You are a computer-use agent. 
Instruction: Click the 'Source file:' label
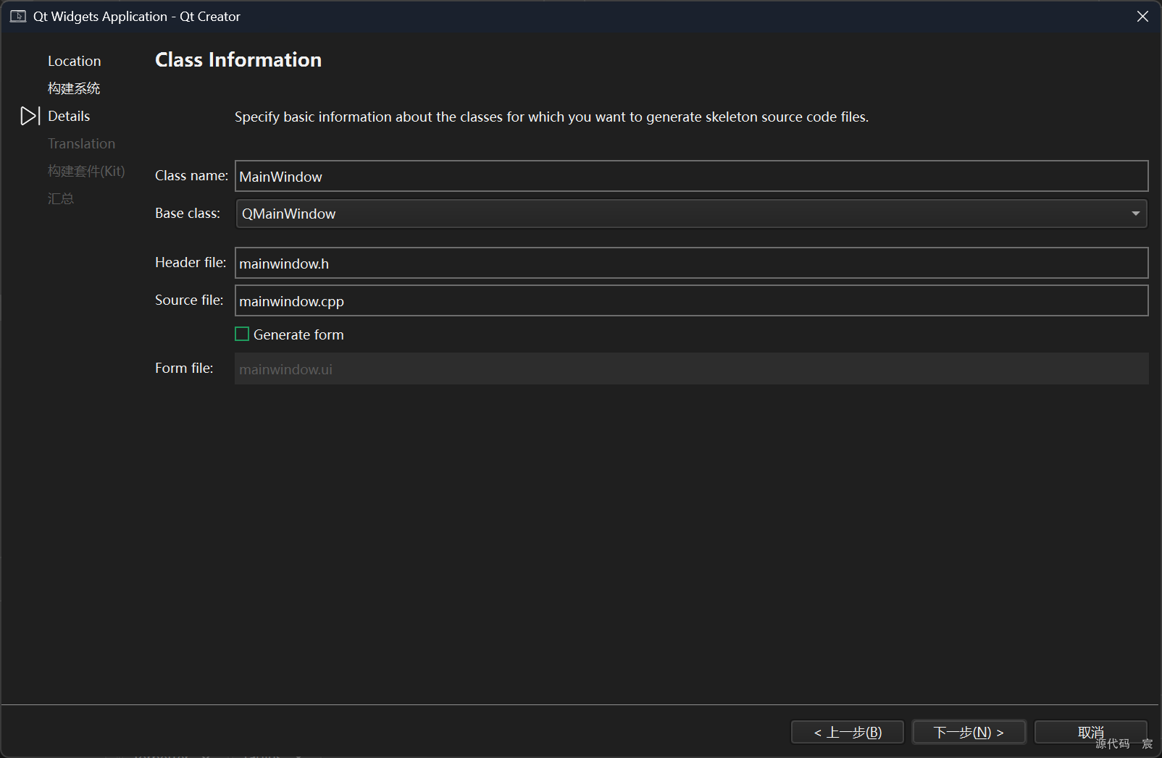click(x=189, y=300)
